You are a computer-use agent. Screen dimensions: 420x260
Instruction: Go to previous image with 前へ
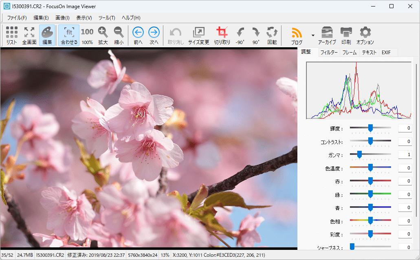coord(138,35)
